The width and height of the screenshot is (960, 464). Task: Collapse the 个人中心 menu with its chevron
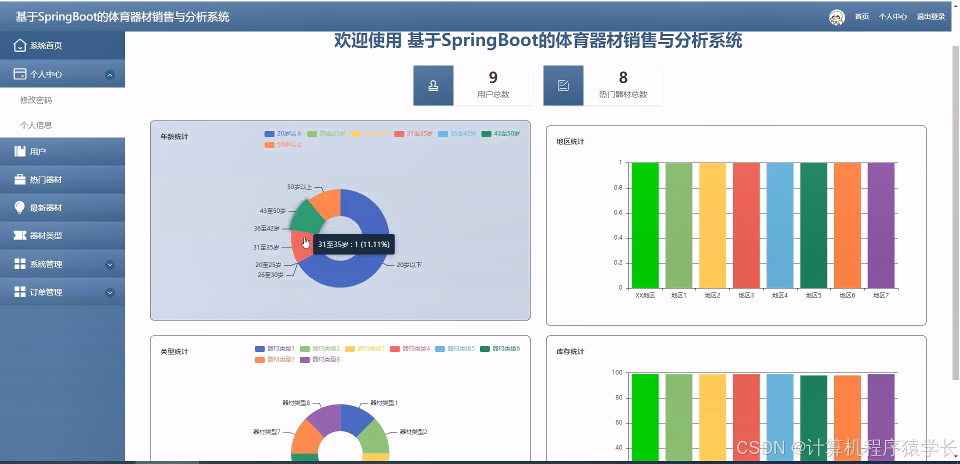click(x=110, y=75)
